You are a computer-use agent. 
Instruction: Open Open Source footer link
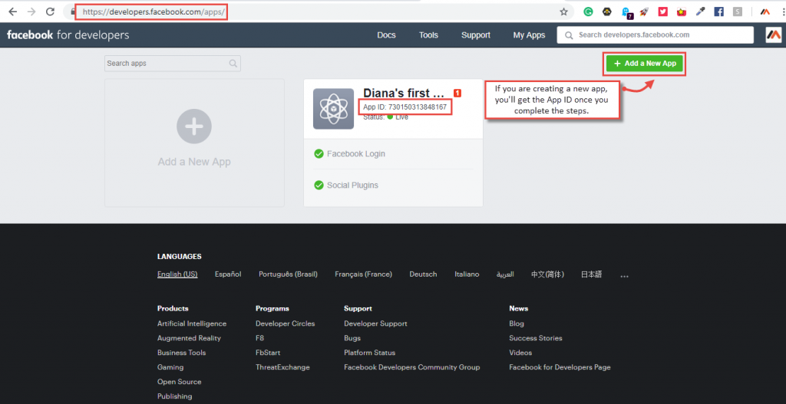coord(180,382)
